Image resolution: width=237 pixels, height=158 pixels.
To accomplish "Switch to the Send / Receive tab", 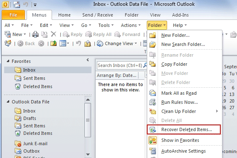I will pos(98,15).
